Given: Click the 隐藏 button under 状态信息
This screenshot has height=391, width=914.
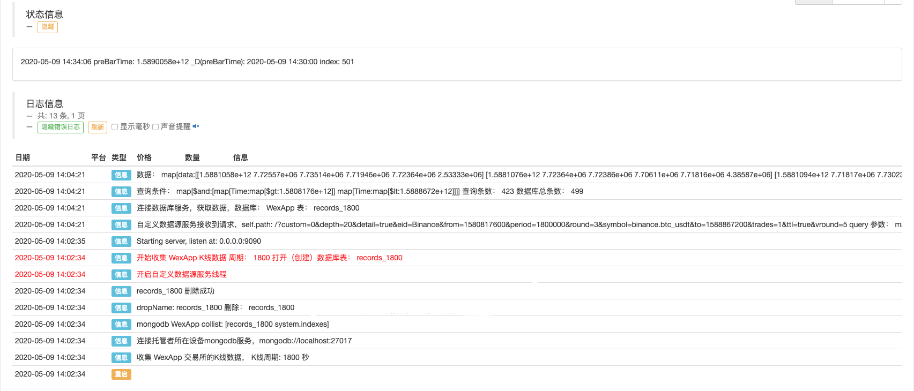Looking at the screenshot, I should coord(48,27).
